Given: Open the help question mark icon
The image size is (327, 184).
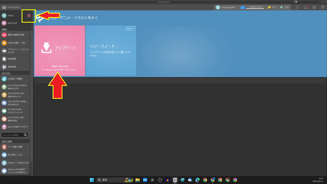Looking at the screenshot, I should 323,7.
